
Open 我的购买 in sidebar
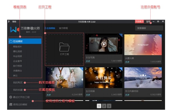tap(18, 83)
